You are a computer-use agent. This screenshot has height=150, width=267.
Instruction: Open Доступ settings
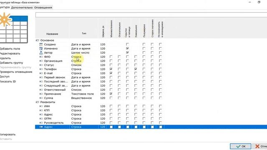click(5, 77)
